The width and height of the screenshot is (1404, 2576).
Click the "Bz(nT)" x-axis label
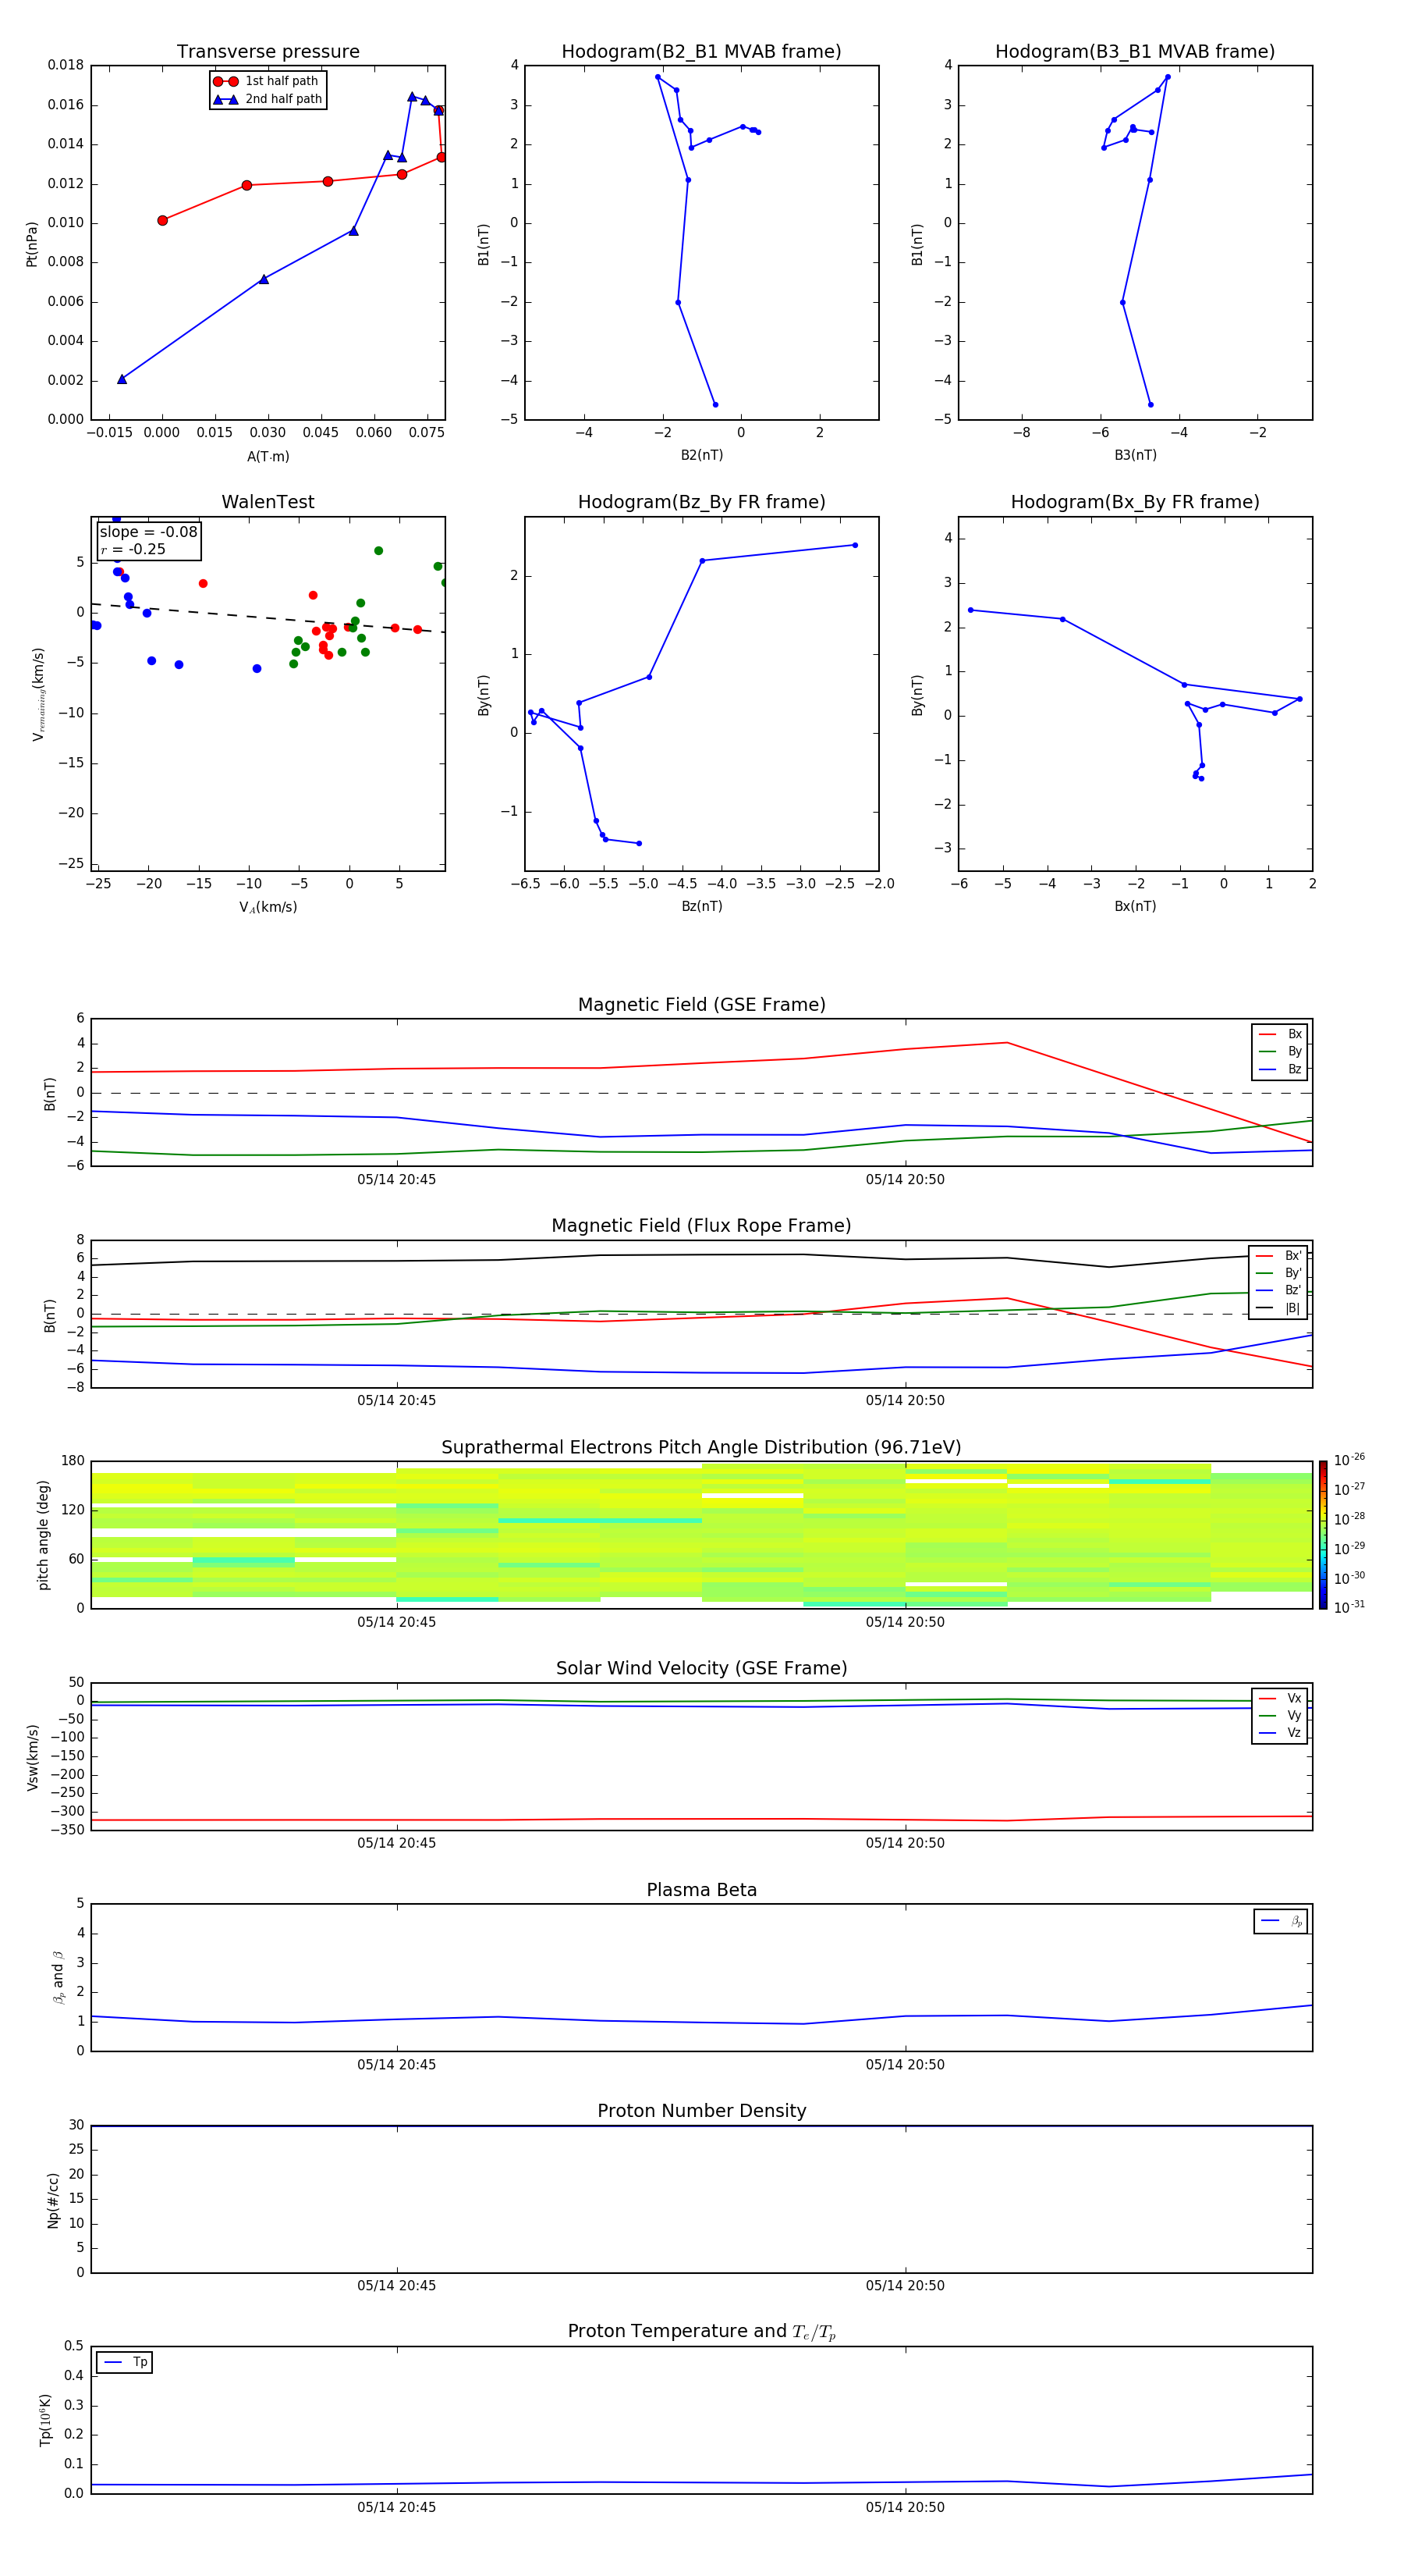tap(701, 906)
